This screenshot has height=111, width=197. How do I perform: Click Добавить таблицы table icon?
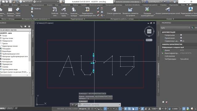[x=10, y=10]
